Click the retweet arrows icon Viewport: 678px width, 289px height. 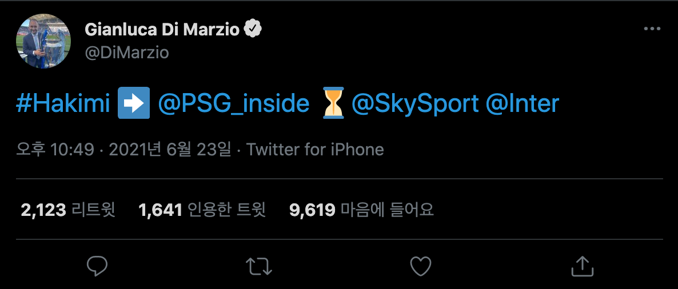259,266
